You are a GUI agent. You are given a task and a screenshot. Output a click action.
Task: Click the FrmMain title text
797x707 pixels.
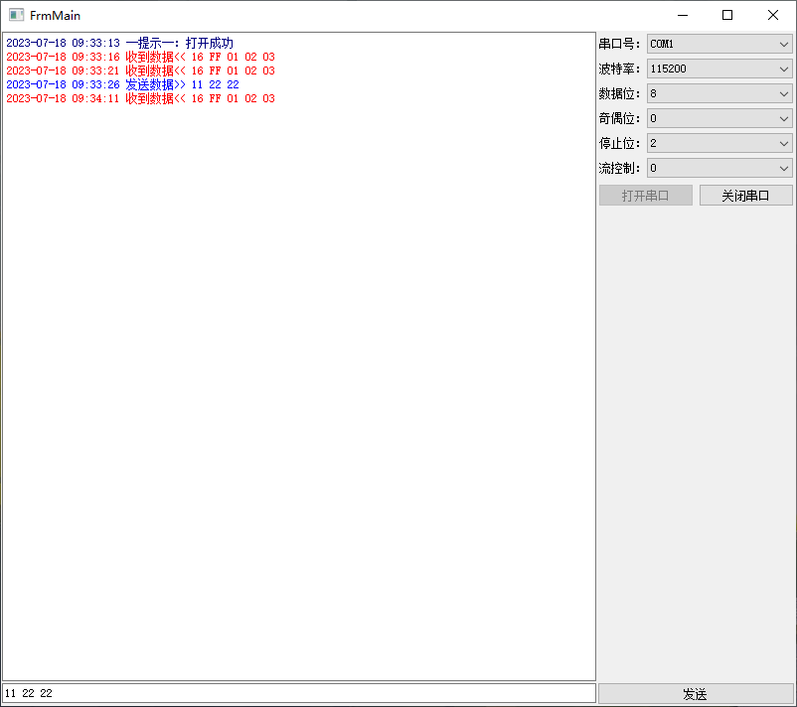pyautogui.click(x=55, y=16)
